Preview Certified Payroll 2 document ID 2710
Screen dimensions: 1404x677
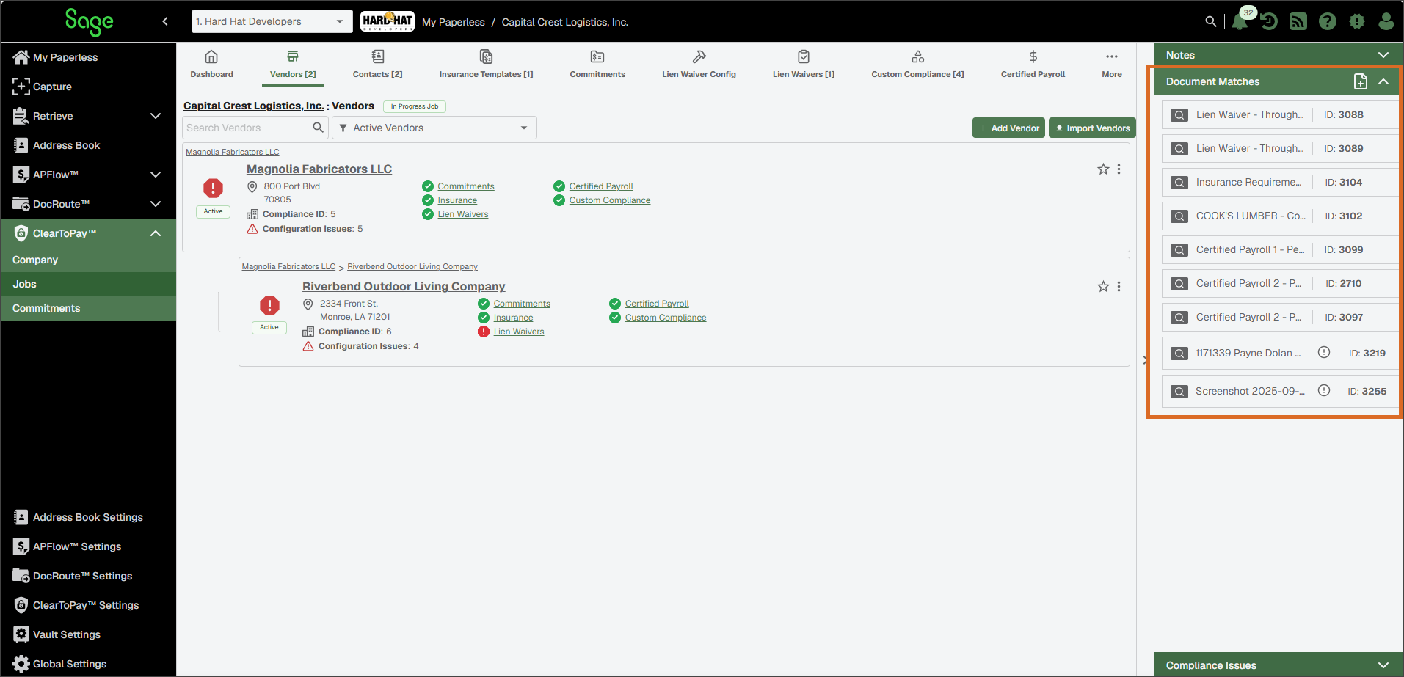[1179, 284]
